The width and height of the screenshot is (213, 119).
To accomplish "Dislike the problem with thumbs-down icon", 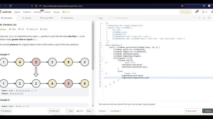I will coord(19,29).
